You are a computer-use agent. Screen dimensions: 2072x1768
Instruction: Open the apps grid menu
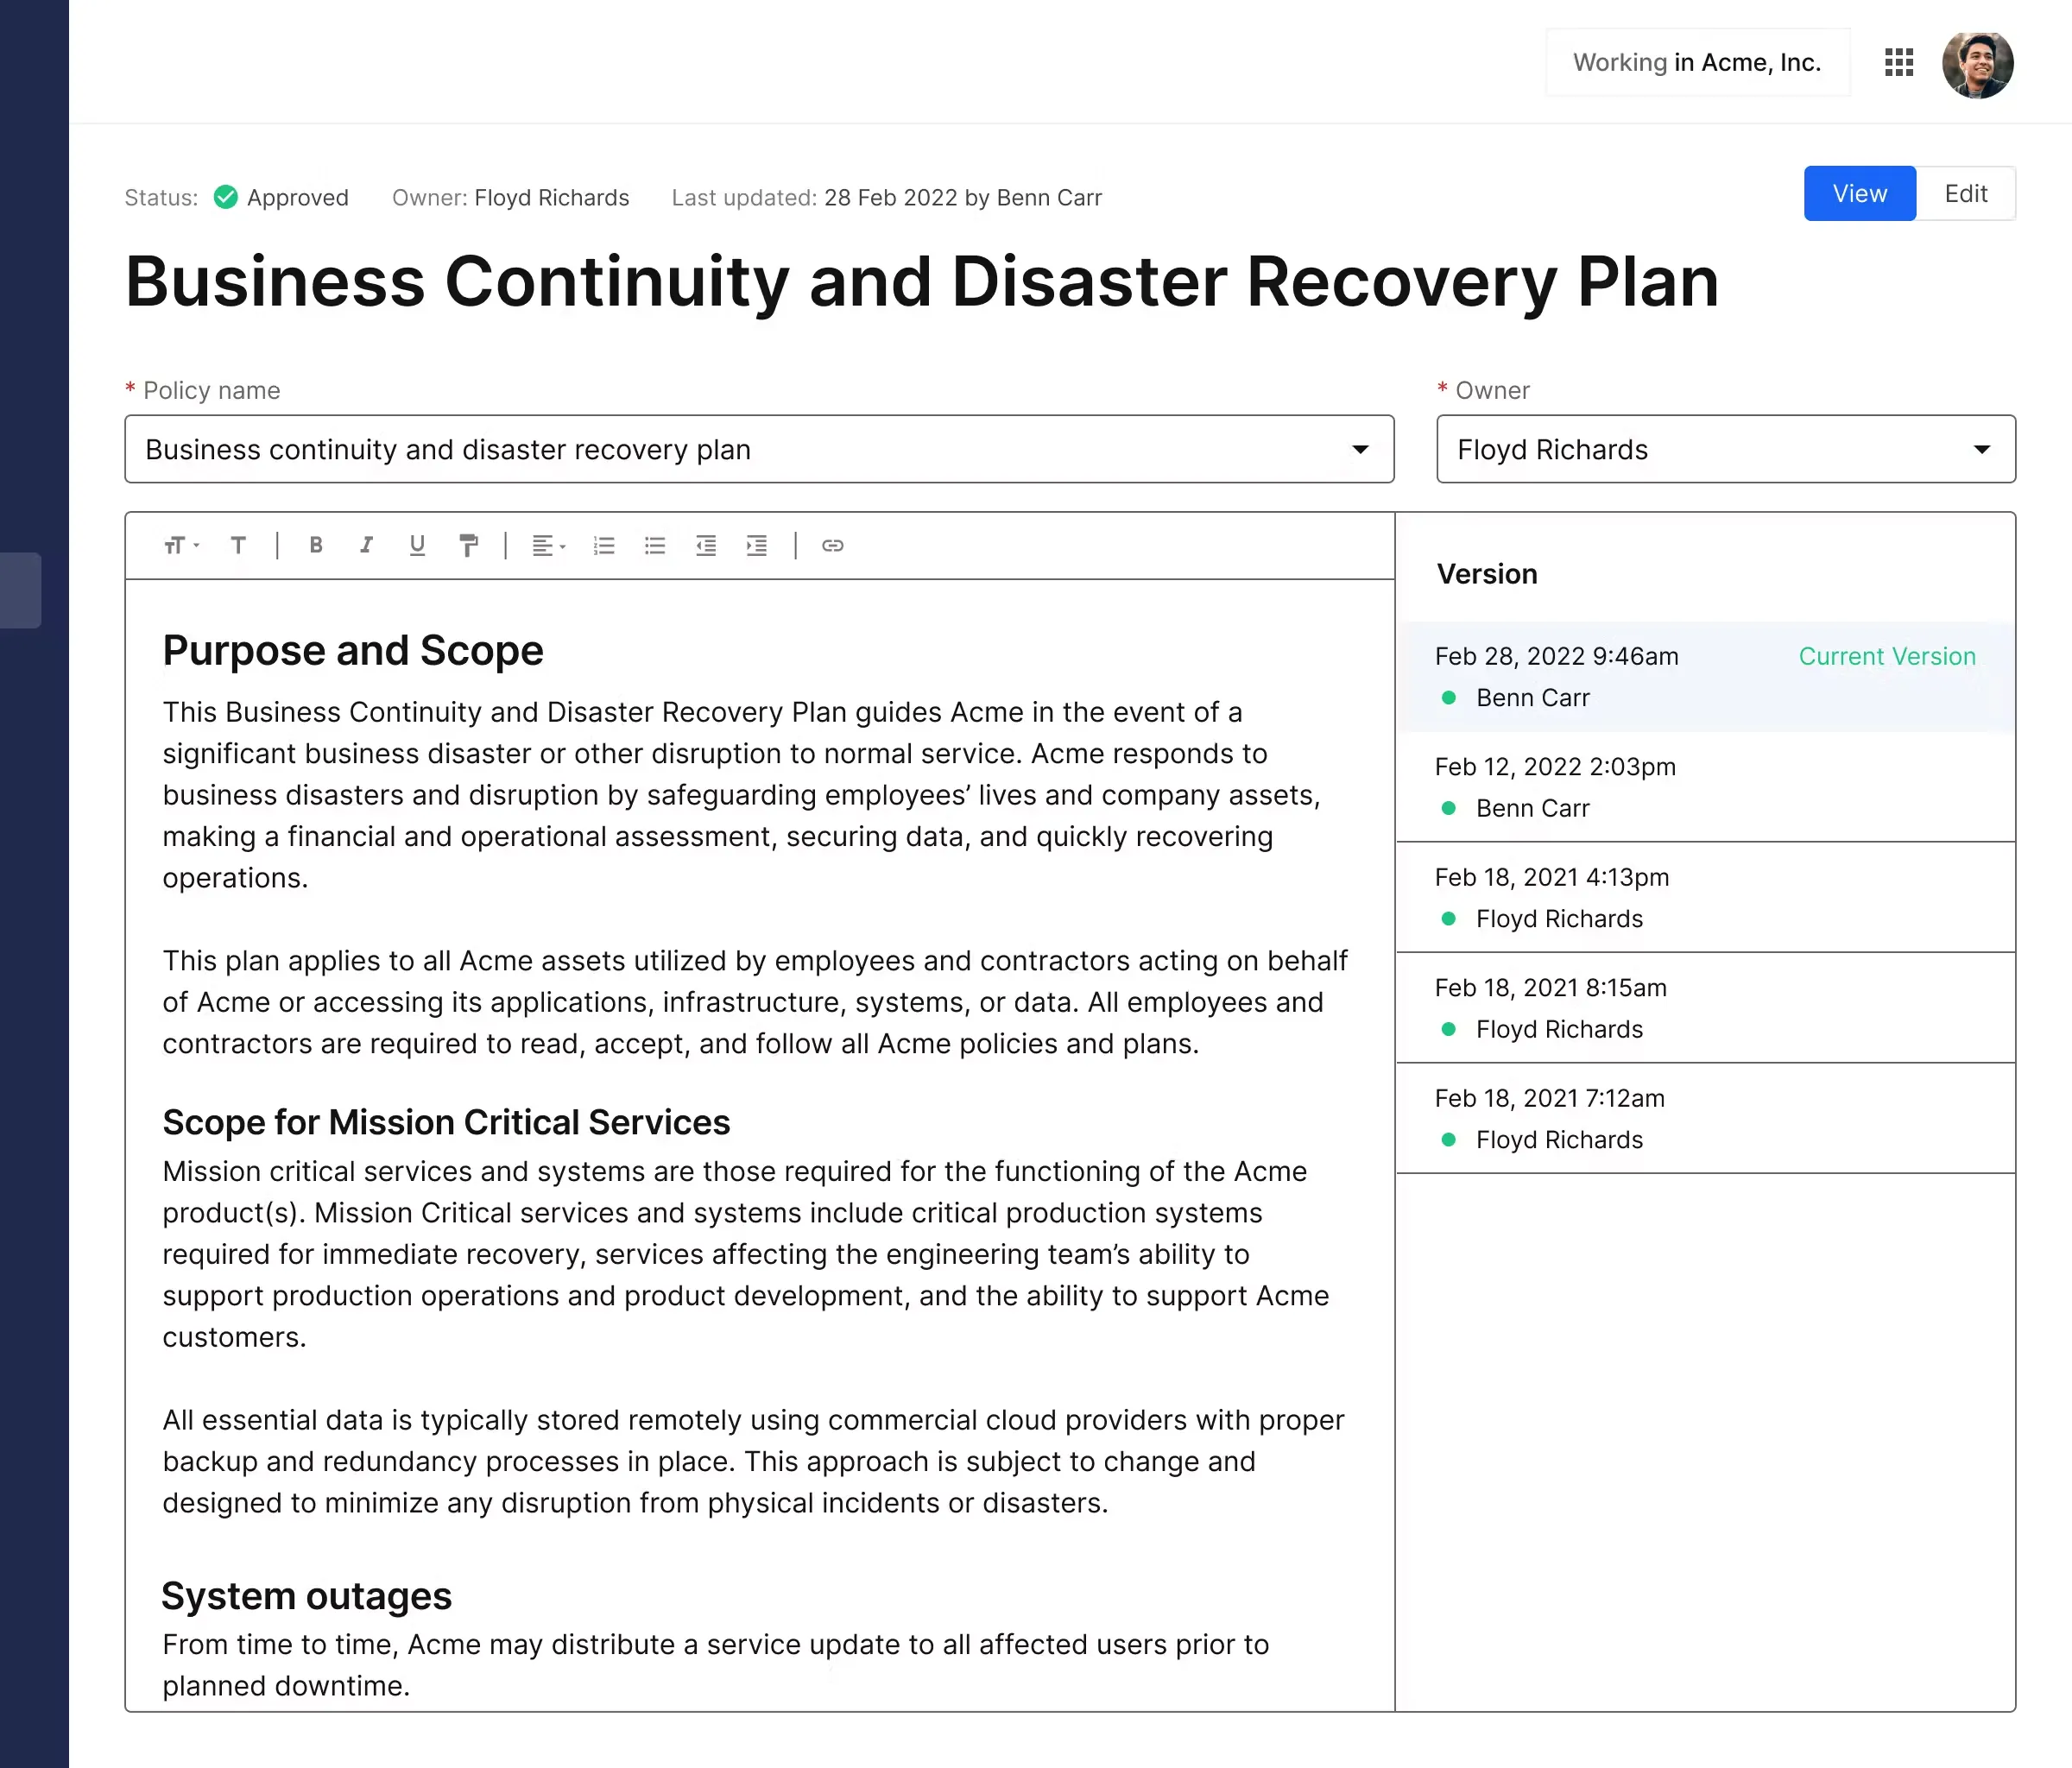[x=1898, y=62]
